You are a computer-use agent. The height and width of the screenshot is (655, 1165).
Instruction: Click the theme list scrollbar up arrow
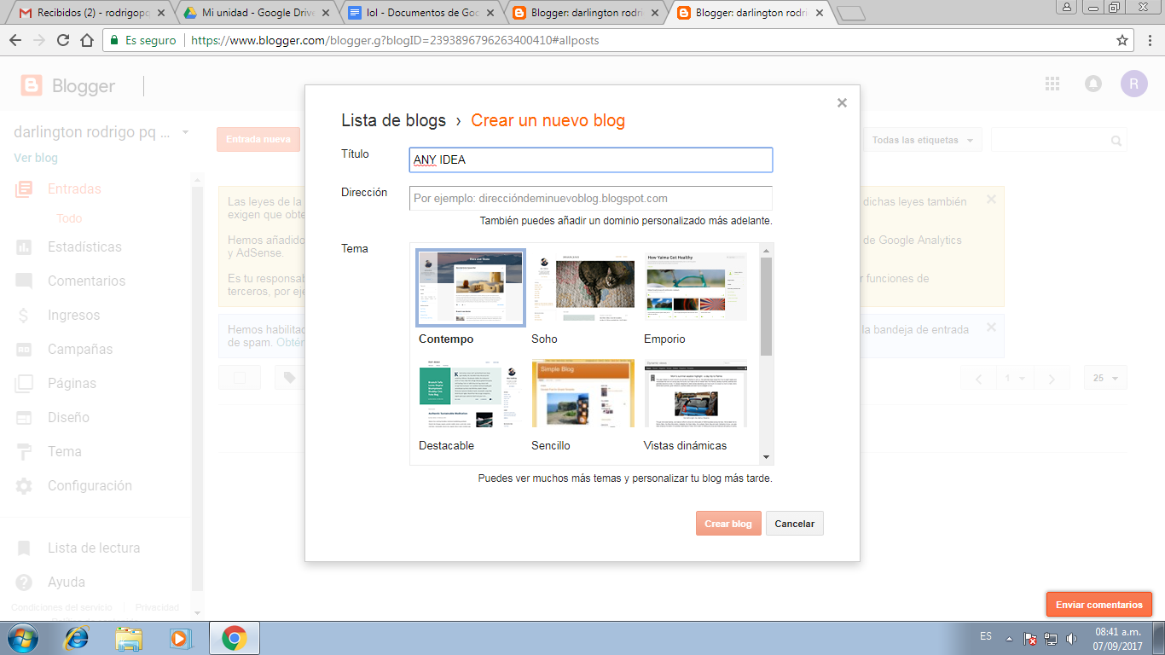click(x=767, y=250)
